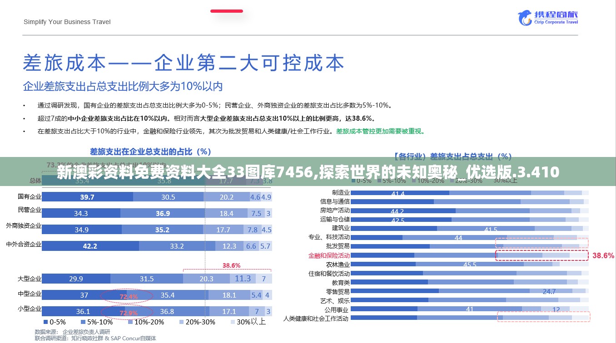Select the 'Simplify Your Business Travel' header text
The height and width of the screenshot is (343, 616).
[x=67, y=22]
